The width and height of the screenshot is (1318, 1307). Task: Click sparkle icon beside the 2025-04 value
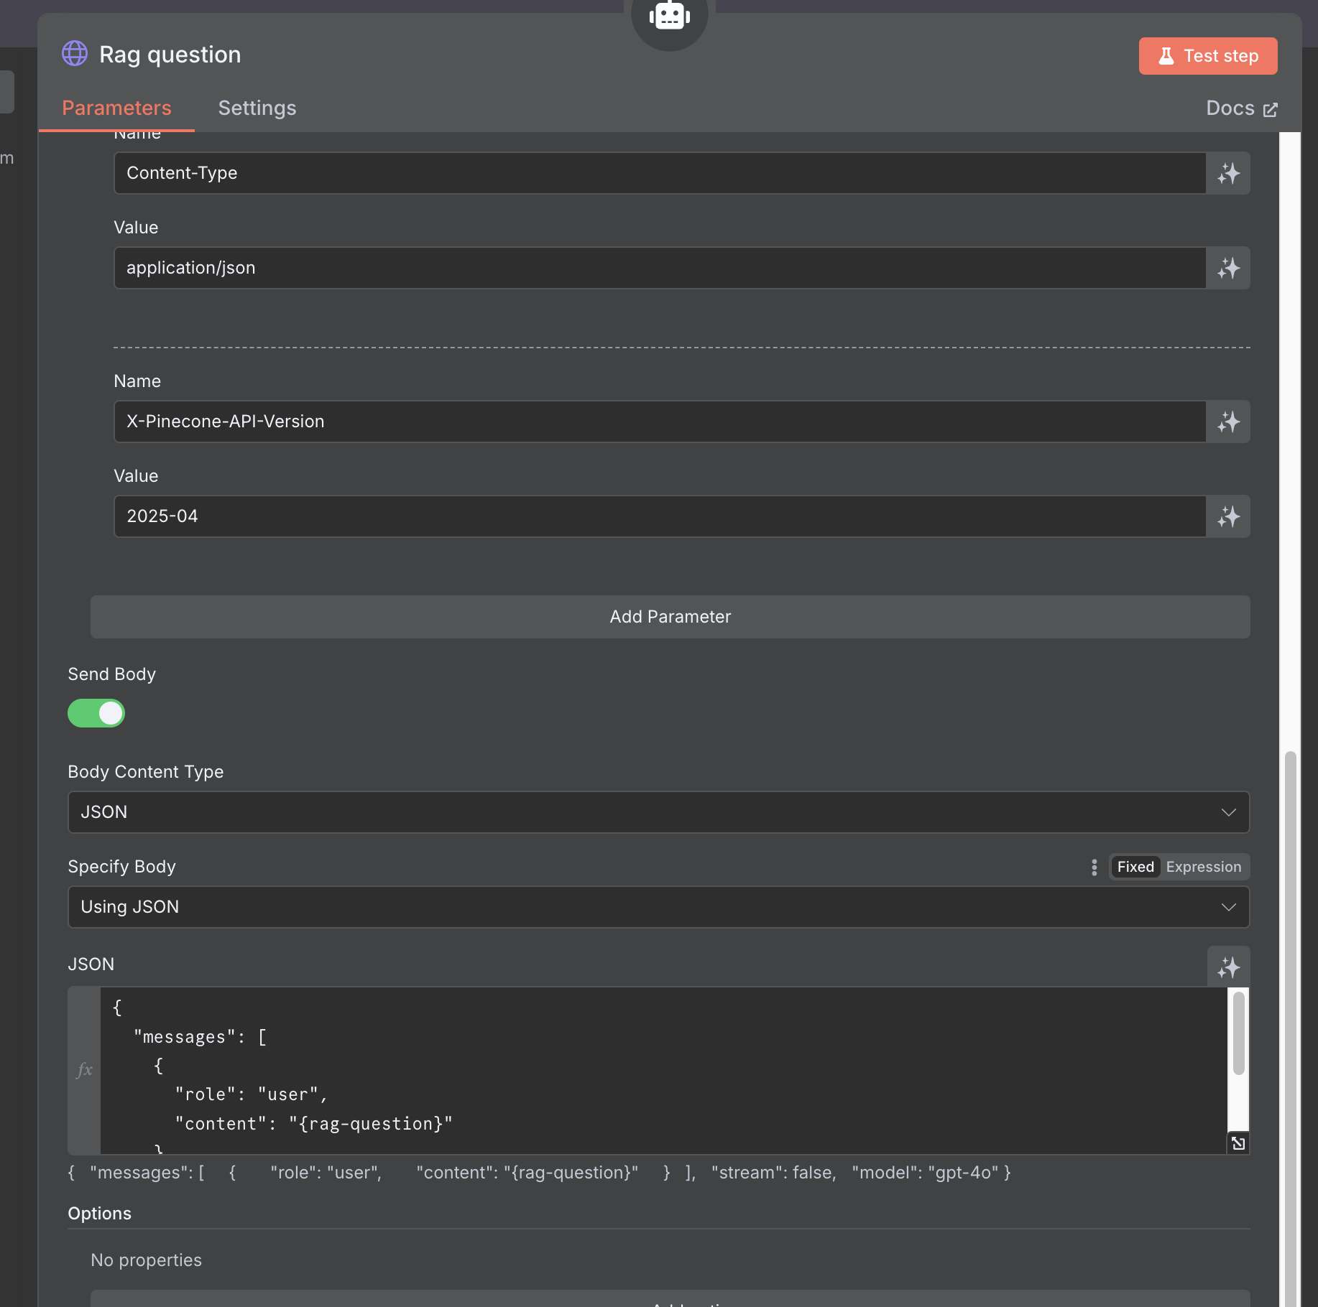1228,516
